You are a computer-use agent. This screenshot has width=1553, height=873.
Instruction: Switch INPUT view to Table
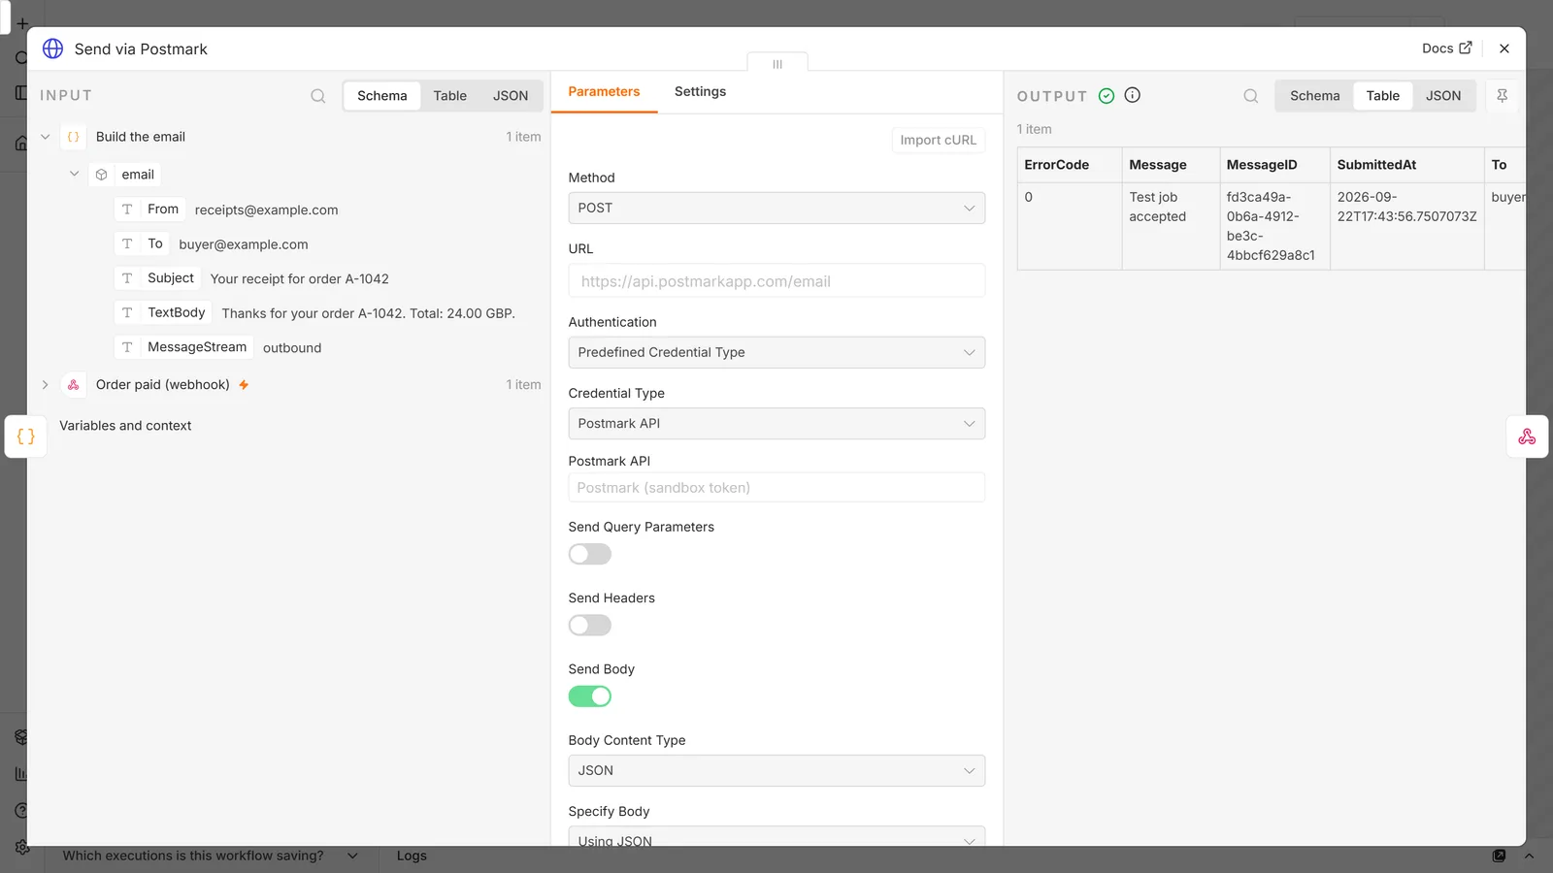449,96
